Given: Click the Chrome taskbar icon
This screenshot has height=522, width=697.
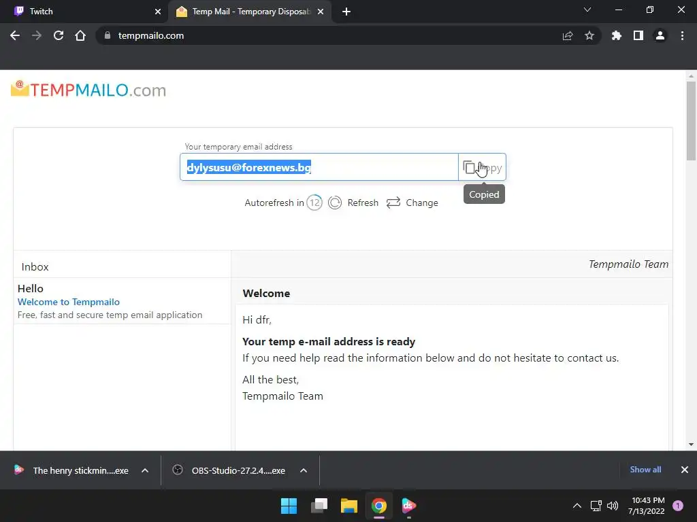Looking at the screenshot, I should [x=379, y=506].
